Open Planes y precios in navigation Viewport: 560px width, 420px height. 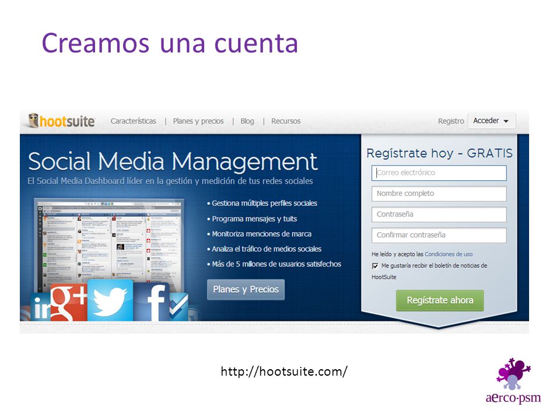point(198,121)
